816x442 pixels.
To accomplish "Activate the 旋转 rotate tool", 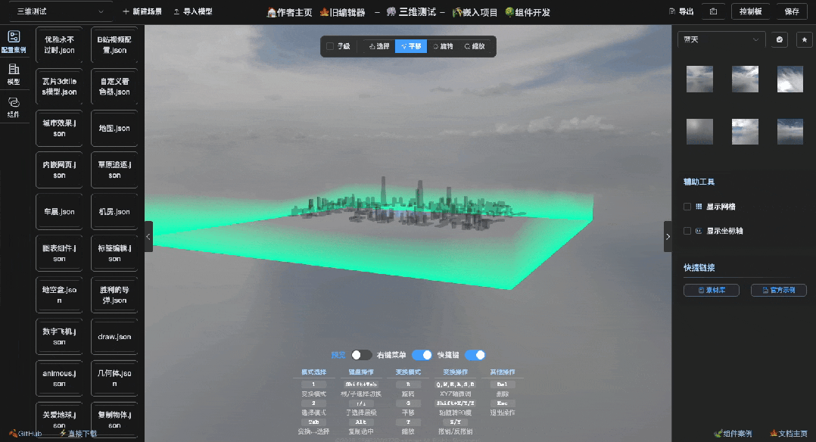I will point(445,45).
